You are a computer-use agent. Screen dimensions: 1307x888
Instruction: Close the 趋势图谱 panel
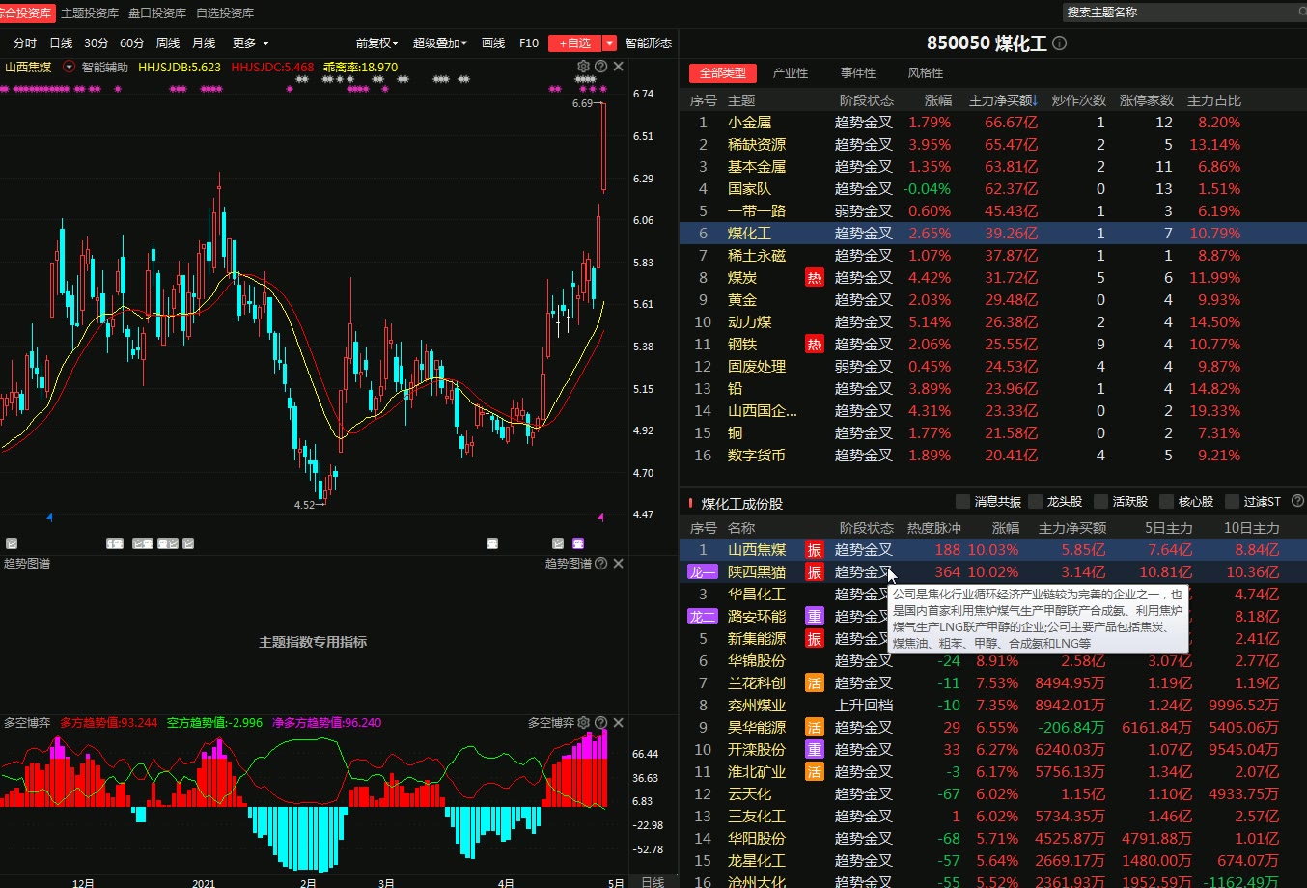click(619, 564)
